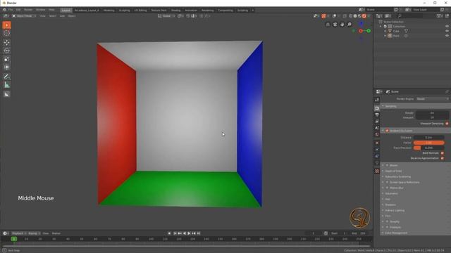Click Play animation button in timeline
This screenshot has height=253, width=451.
tap(189, 233)
